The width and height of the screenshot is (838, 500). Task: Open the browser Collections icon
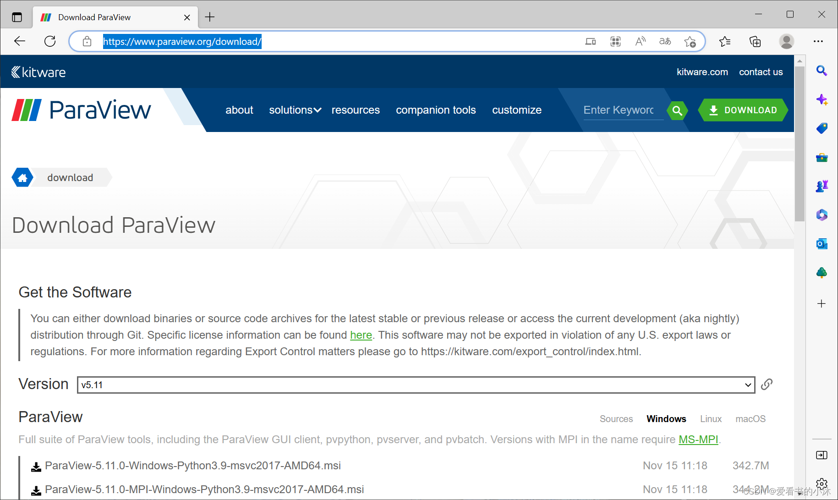pyautogui.click(x=755, y=42)
